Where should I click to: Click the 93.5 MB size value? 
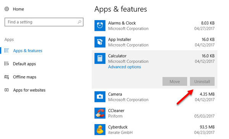coord(207,127)
